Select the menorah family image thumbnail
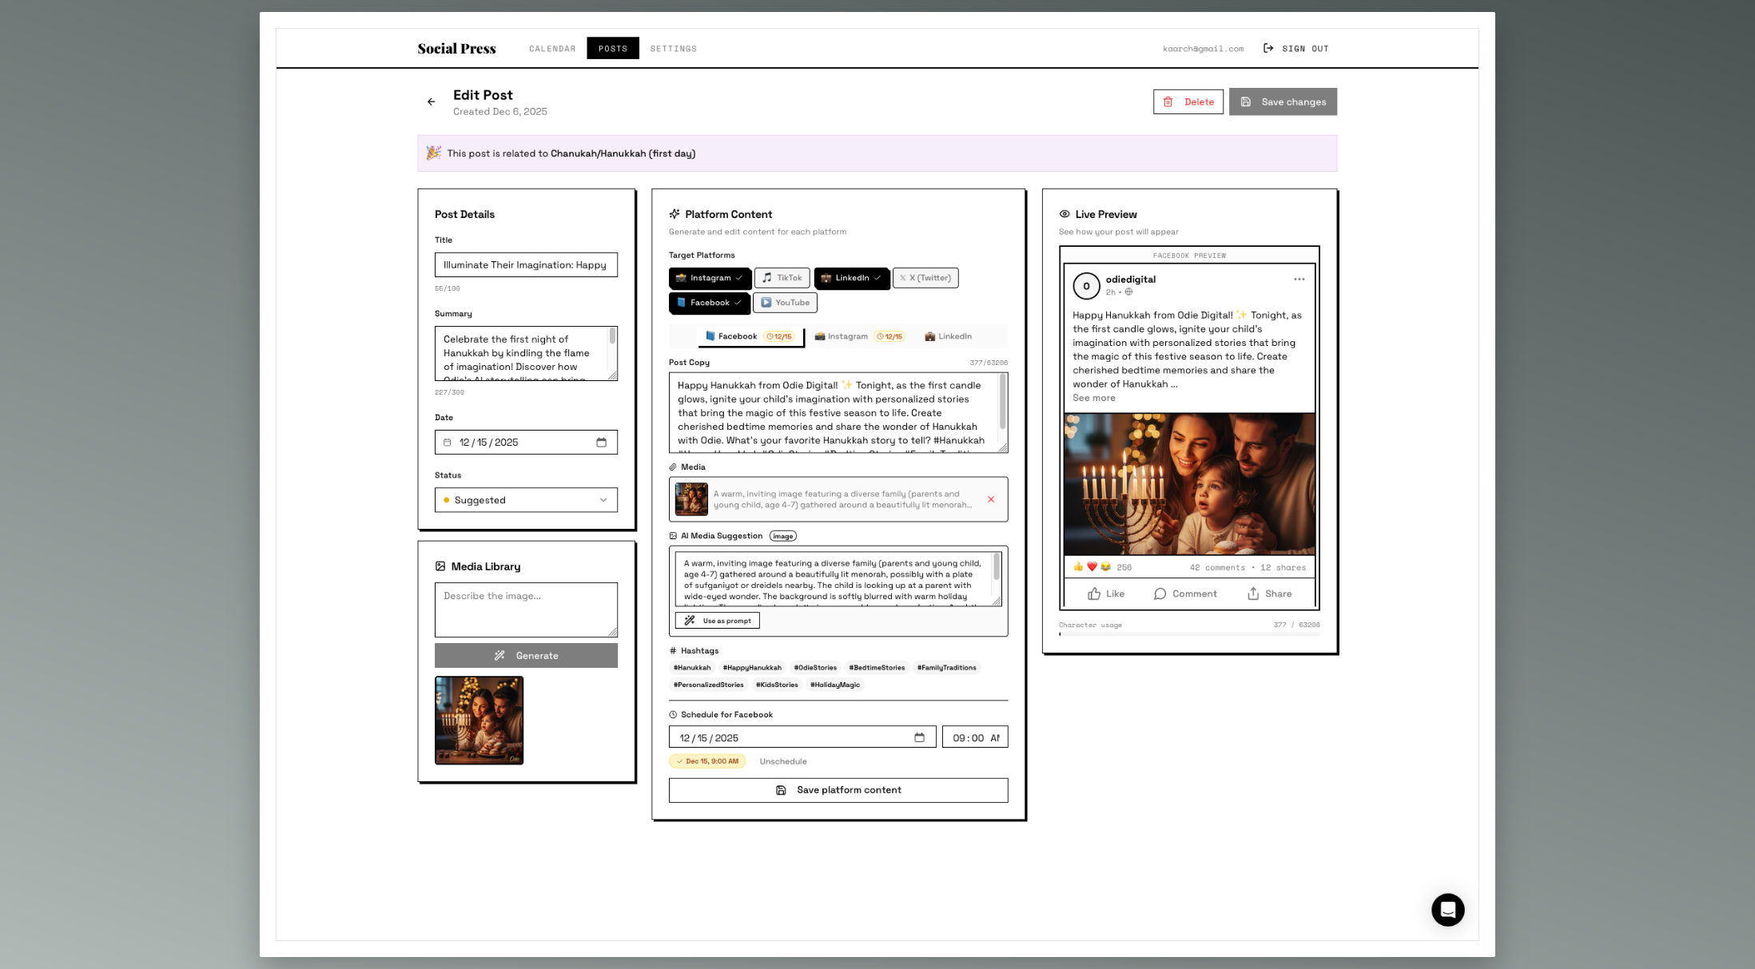Image resolution: width=1755 pixels, height=969 pixels. pyautogui.click(x=479, y=720)
